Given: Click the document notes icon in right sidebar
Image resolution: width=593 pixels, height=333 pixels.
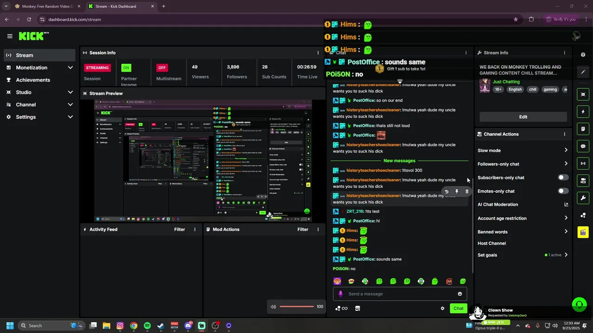Looking at the screenshot, I should (x=583, y=129).
